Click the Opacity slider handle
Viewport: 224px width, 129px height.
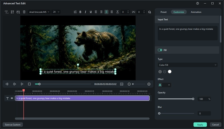tap(193, 99)
